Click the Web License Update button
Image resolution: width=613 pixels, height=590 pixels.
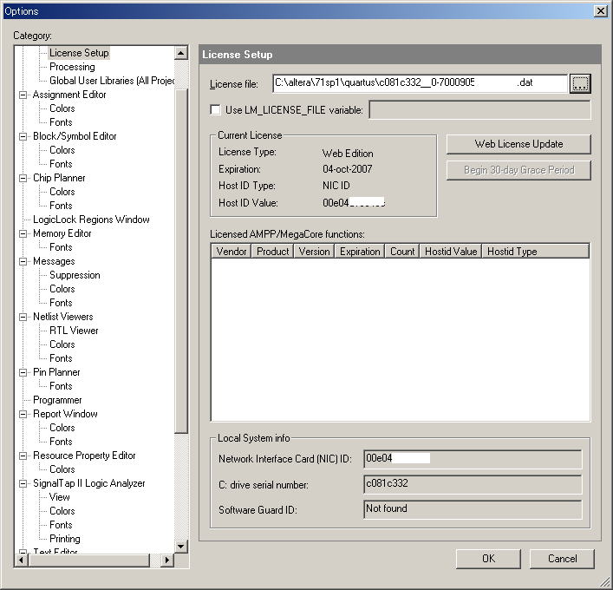tap(518, 144)
